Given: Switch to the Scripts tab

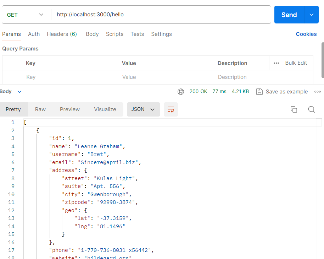Looking at the screenshot, I should tap(114, 34).
